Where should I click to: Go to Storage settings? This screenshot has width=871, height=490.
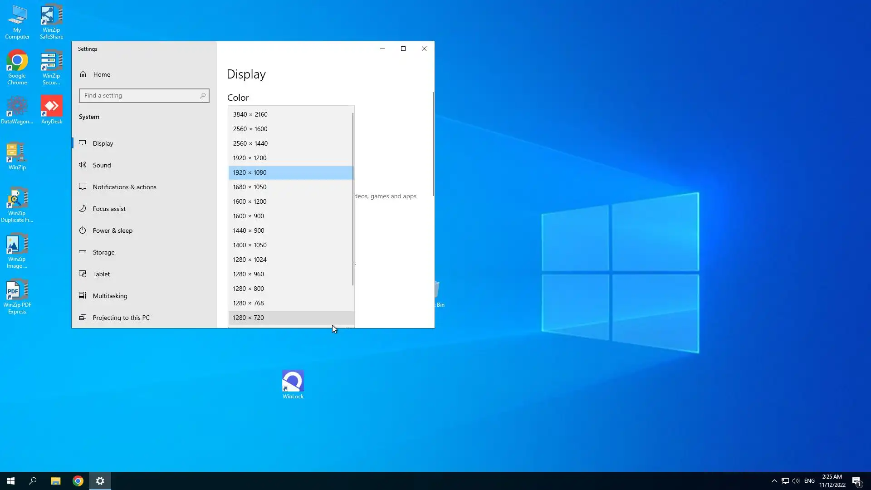[x=103, y=252]
